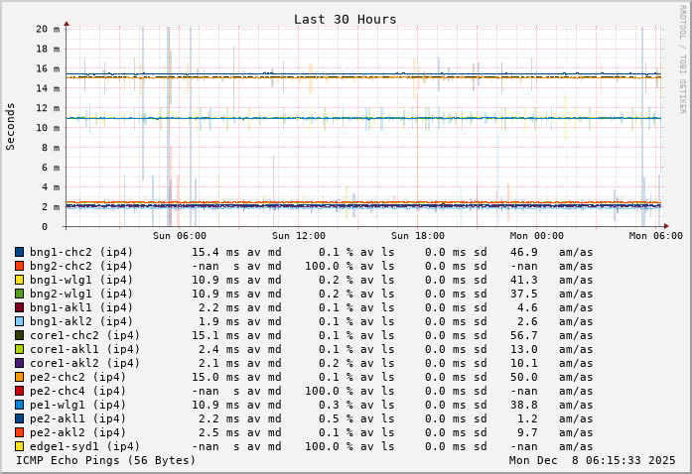
Task: Select the bng2-chc2 (ip4) legend label
Action: click(80, 266)
